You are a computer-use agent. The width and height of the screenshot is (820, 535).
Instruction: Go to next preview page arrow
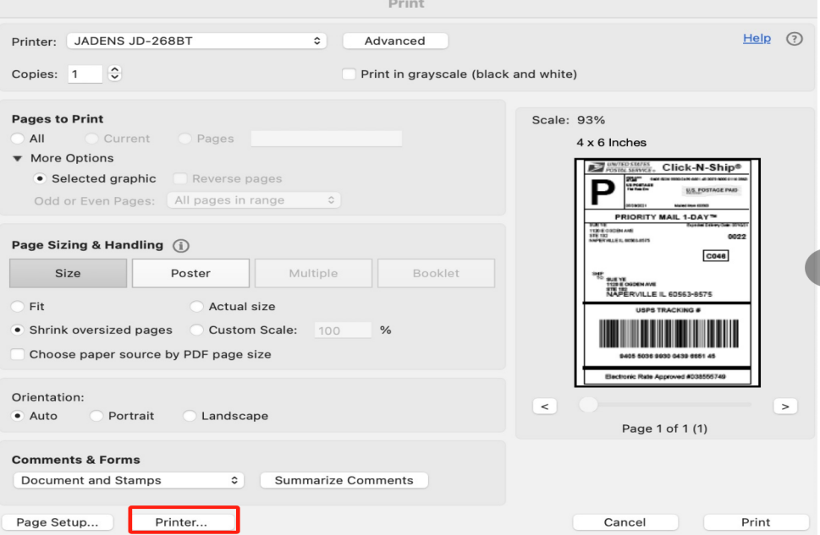(785, 406)
